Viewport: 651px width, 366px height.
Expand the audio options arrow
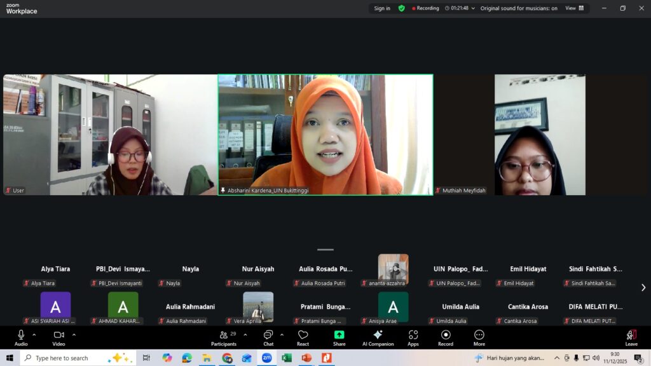coord(34,335)
